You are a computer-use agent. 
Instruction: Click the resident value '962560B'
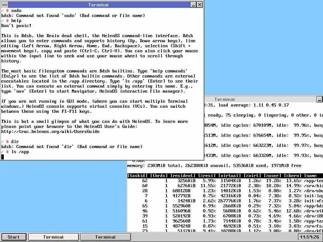click(x=181, y=221)
